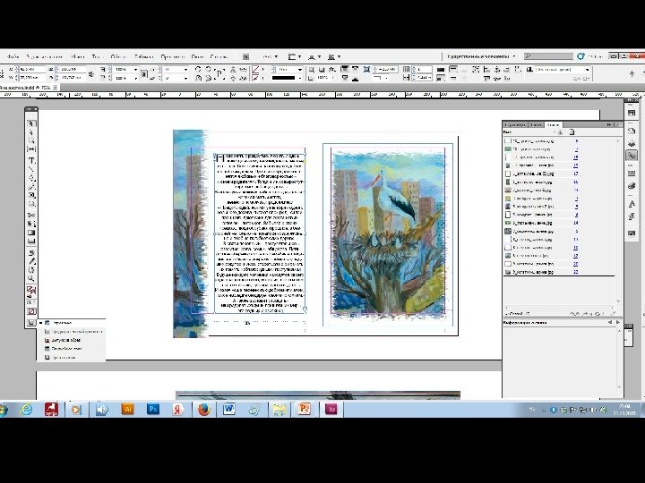This screenshot has height=483, width=645.
Task: Select the Rectangle Frame tool
Action: [x=31, y=196]
